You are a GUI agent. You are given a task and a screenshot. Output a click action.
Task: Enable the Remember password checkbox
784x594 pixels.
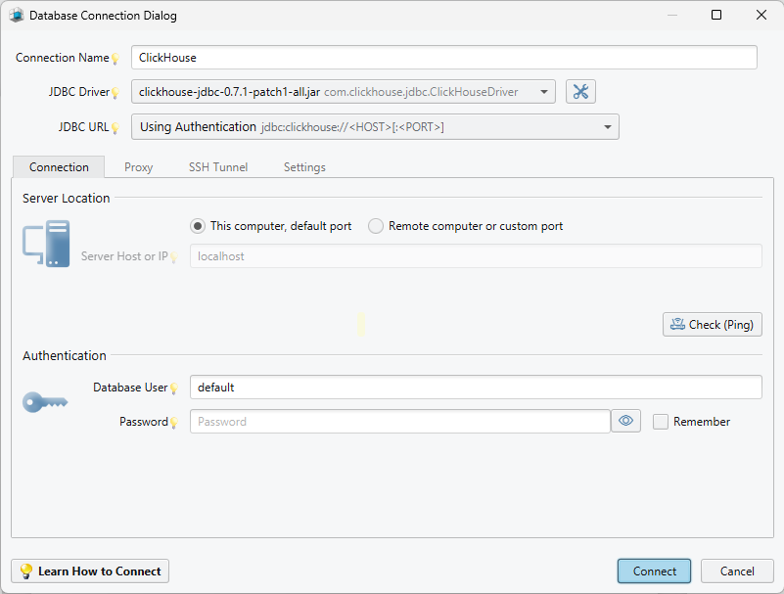pyautogui.click(x=661, y=422)
